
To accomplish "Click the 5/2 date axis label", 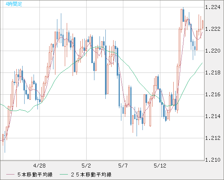I will tap(86, 166).
